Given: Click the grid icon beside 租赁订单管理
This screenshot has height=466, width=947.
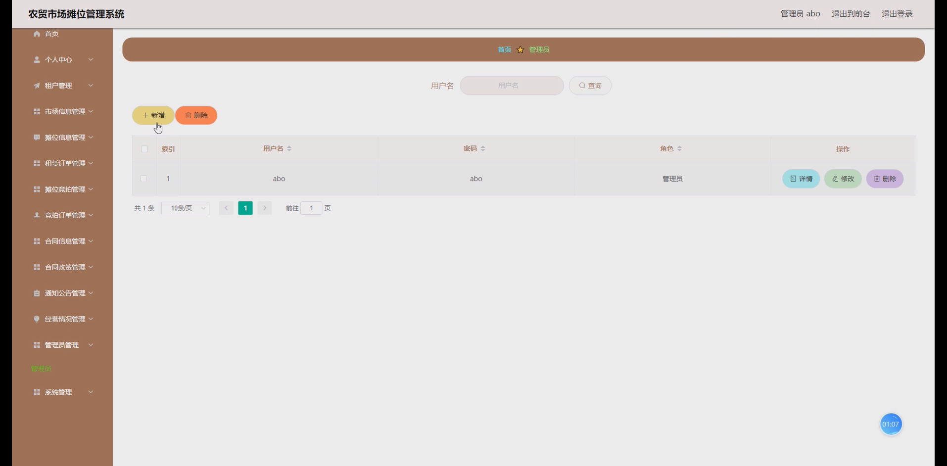Looking at the screenshot, I should point(37,163).
